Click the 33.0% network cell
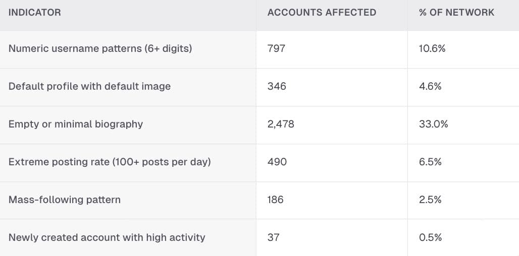 click(x=433, y=124)
